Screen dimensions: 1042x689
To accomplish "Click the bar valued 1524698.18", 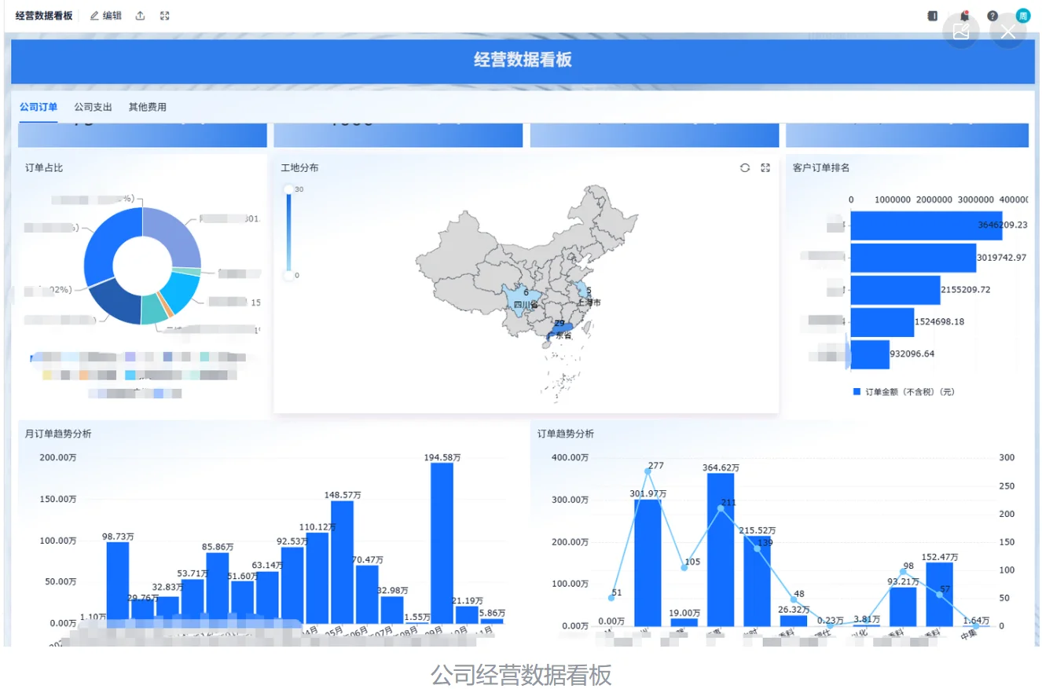I will pyautogui.click(x=882, y=322).
